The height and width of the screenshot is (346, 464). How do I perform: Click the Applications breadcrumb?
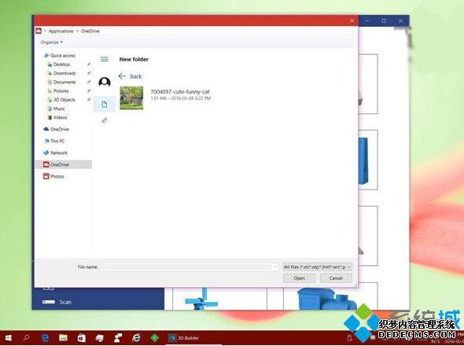pos(61,31)
